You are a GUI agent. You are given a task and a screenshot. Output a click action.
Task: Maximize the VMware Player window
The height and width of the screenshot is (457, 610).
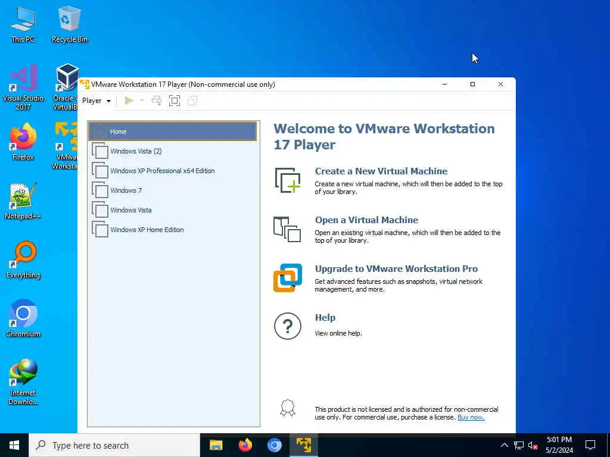pyautogui.click(x=472, y=84)
